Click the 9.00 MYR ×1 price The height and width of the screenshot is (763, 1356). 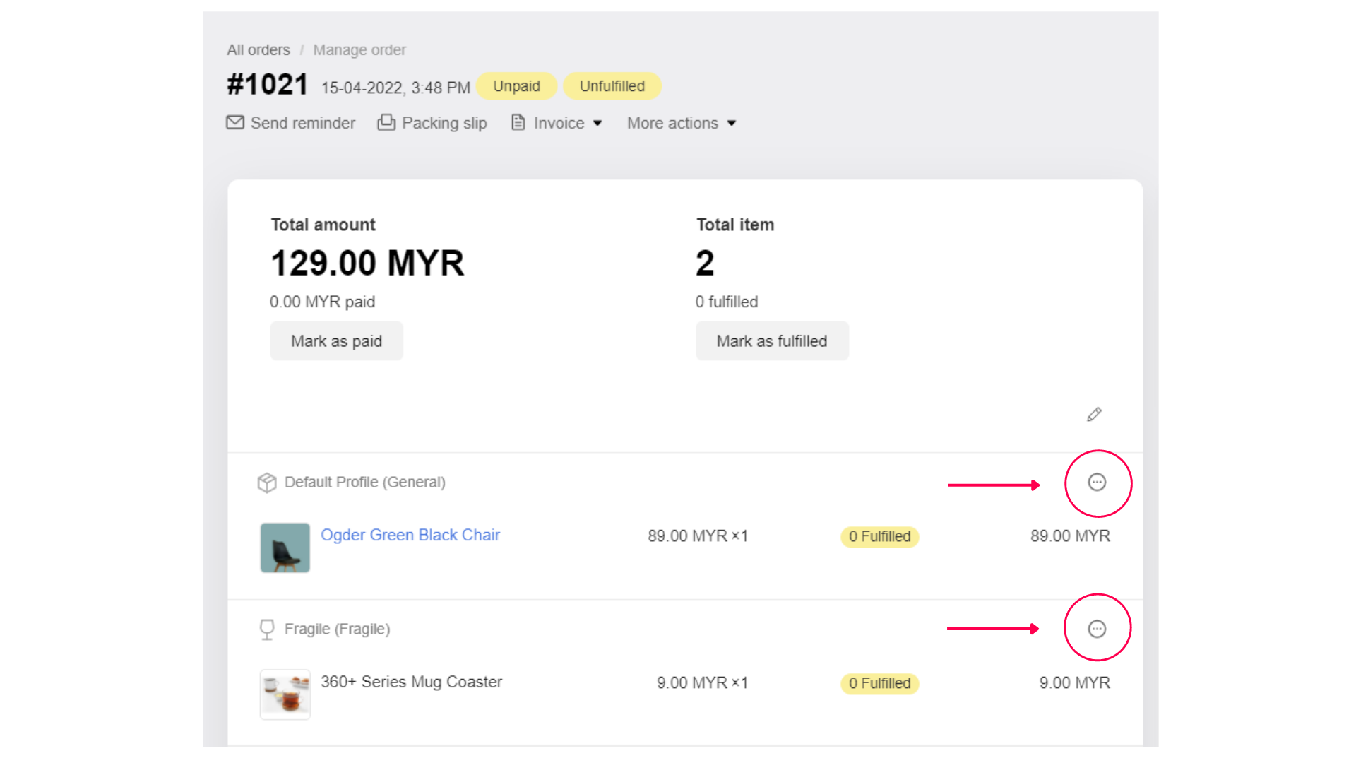[x=702, y=683]
